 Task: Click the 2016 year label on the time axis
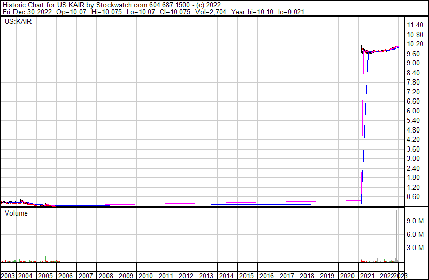pyautogui.click(x=266, y=276)
